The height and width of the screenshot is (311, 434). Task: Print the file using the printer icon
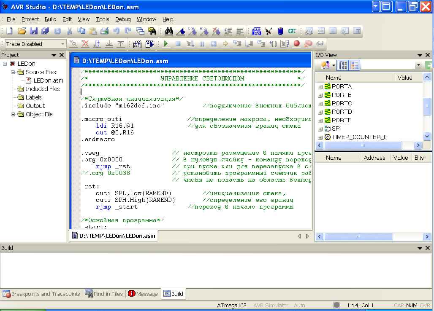tap(105, 31)
